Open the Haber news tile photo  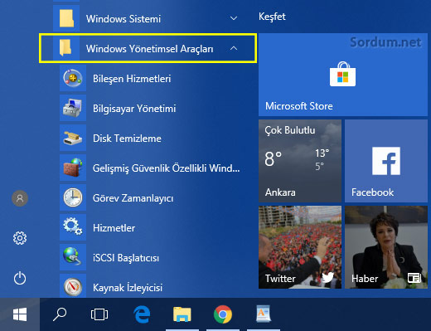(386, 247)
